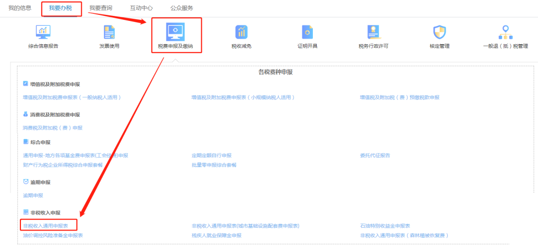The height and width of the screenshot is (246, 538).
Task: Click the 证明开具 document icon
Action: tap(307, 32)
